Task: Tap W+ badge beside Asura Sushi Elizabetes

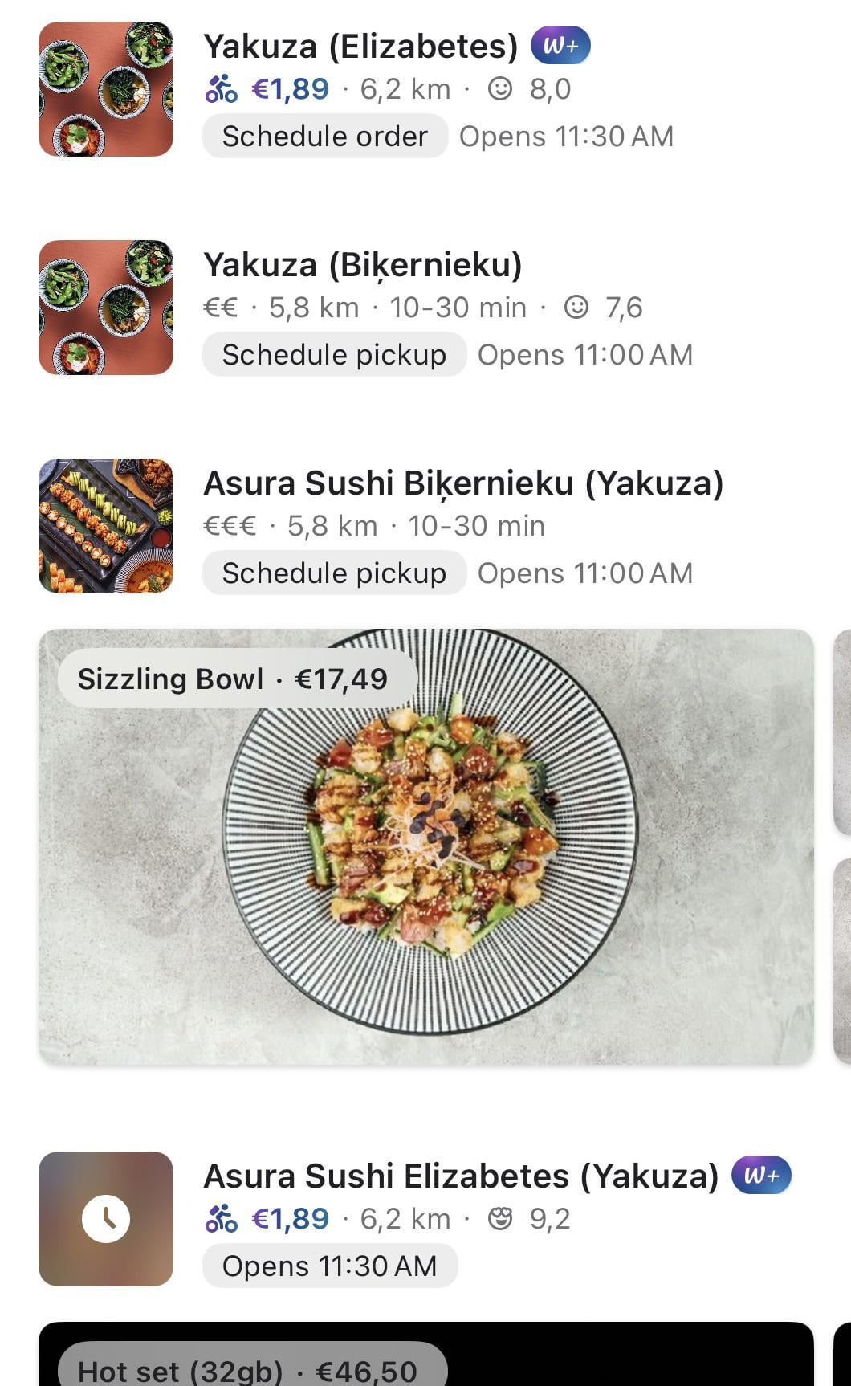Action: pos(761,1176)
